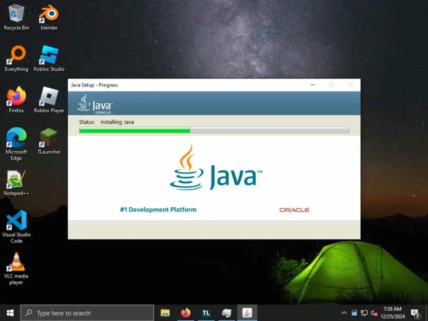Click the #1 Development Platform text
The height and width of the screenshot is (321, 428).
pyautogui.click(x=158, y=210)
